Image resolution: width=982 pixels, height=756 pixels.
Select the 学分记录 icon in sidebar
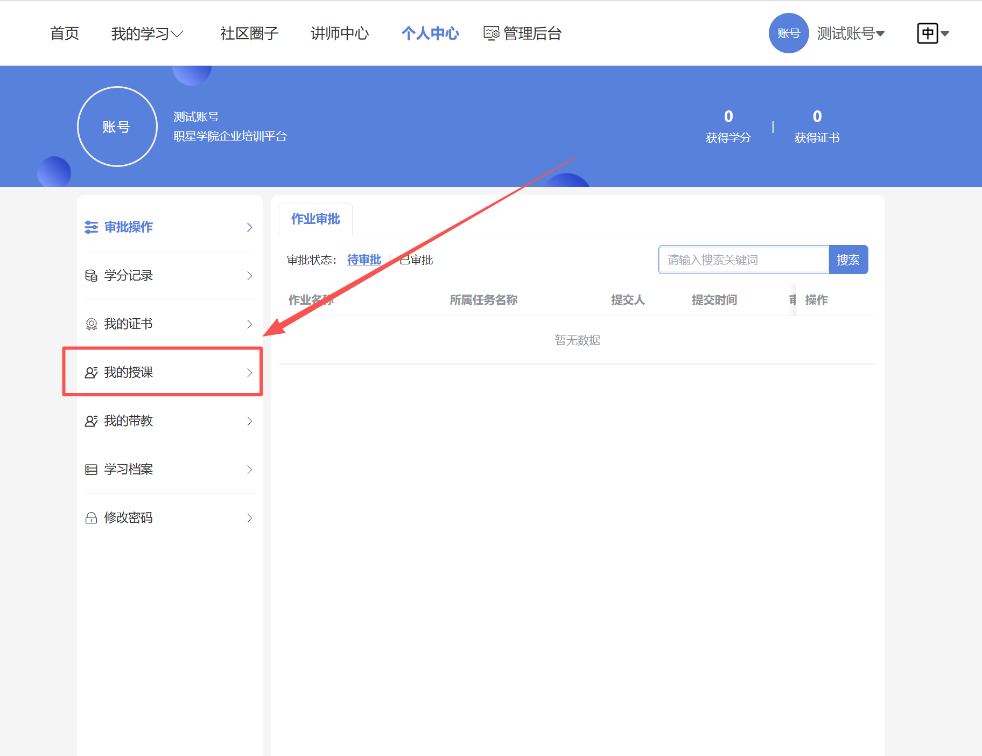point(90,276)
